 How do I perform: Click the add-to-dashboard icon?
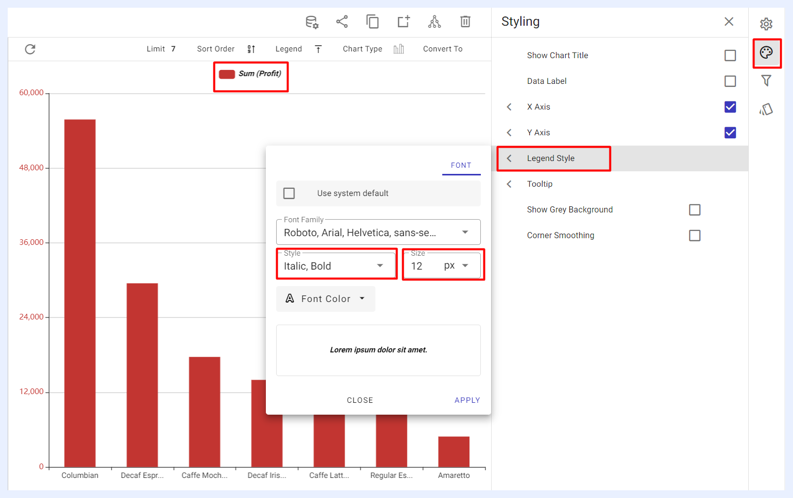pyautogui.click(x=404, y=22)
